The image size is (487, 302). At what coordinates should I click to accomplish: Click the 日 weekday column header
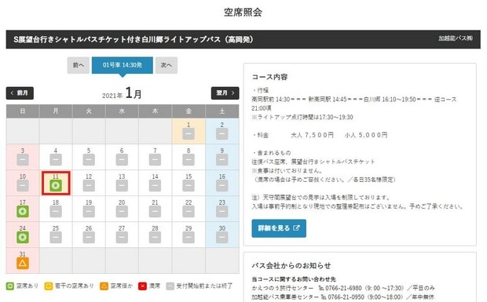pos(22,111)
